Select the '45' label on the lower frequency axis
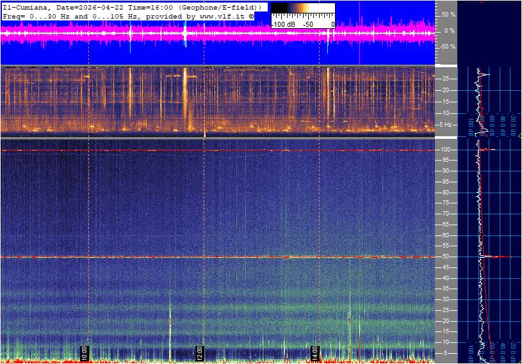 (445, 267)
